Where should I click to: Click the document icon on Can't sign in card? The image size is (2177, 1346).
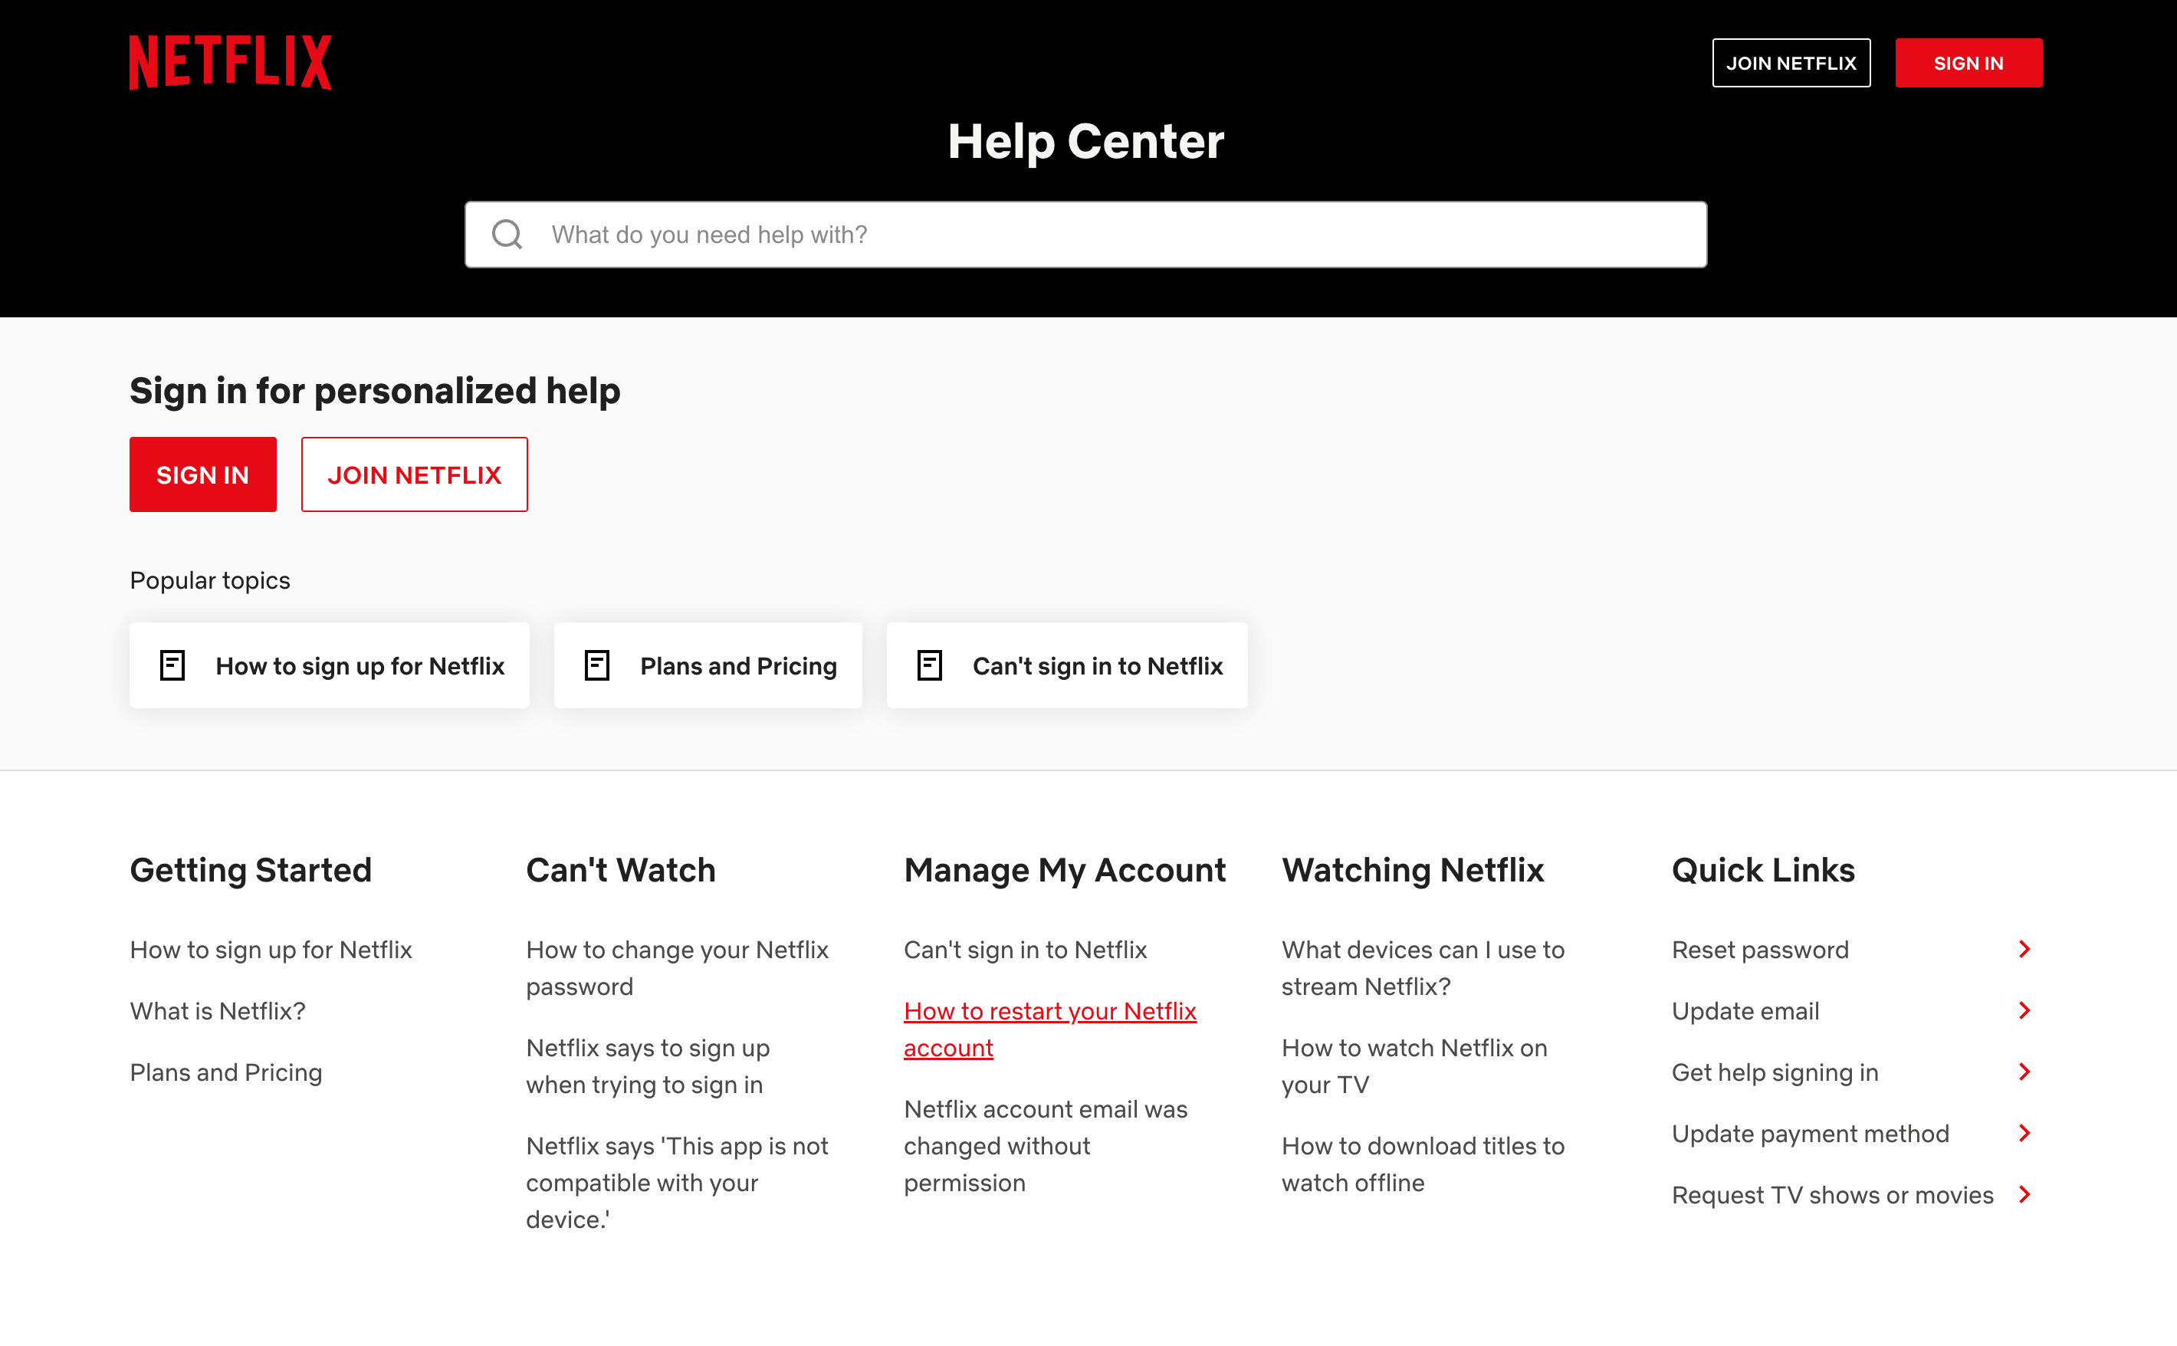[929, 665]
